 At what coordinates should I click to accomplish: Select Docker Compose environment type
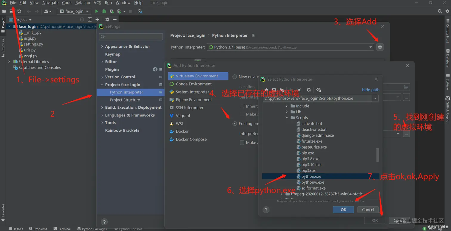[191, 139]
